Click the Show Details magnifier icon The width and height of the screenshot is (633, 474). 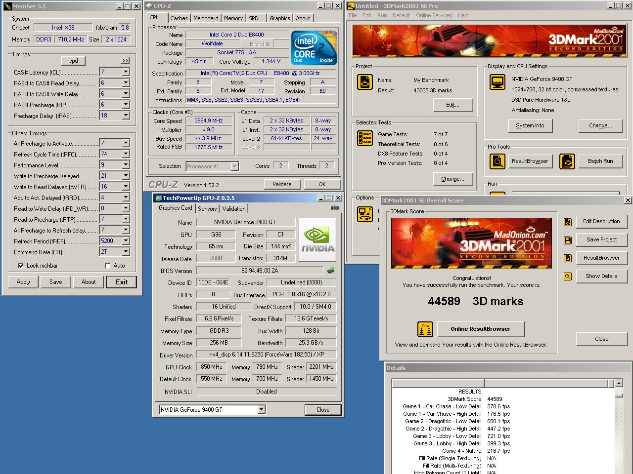coord(568,276)
